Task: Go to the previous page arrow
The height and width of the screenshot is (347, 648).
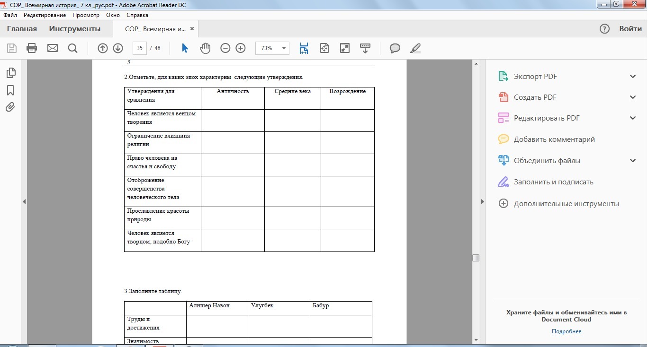Action: (103, 48)
